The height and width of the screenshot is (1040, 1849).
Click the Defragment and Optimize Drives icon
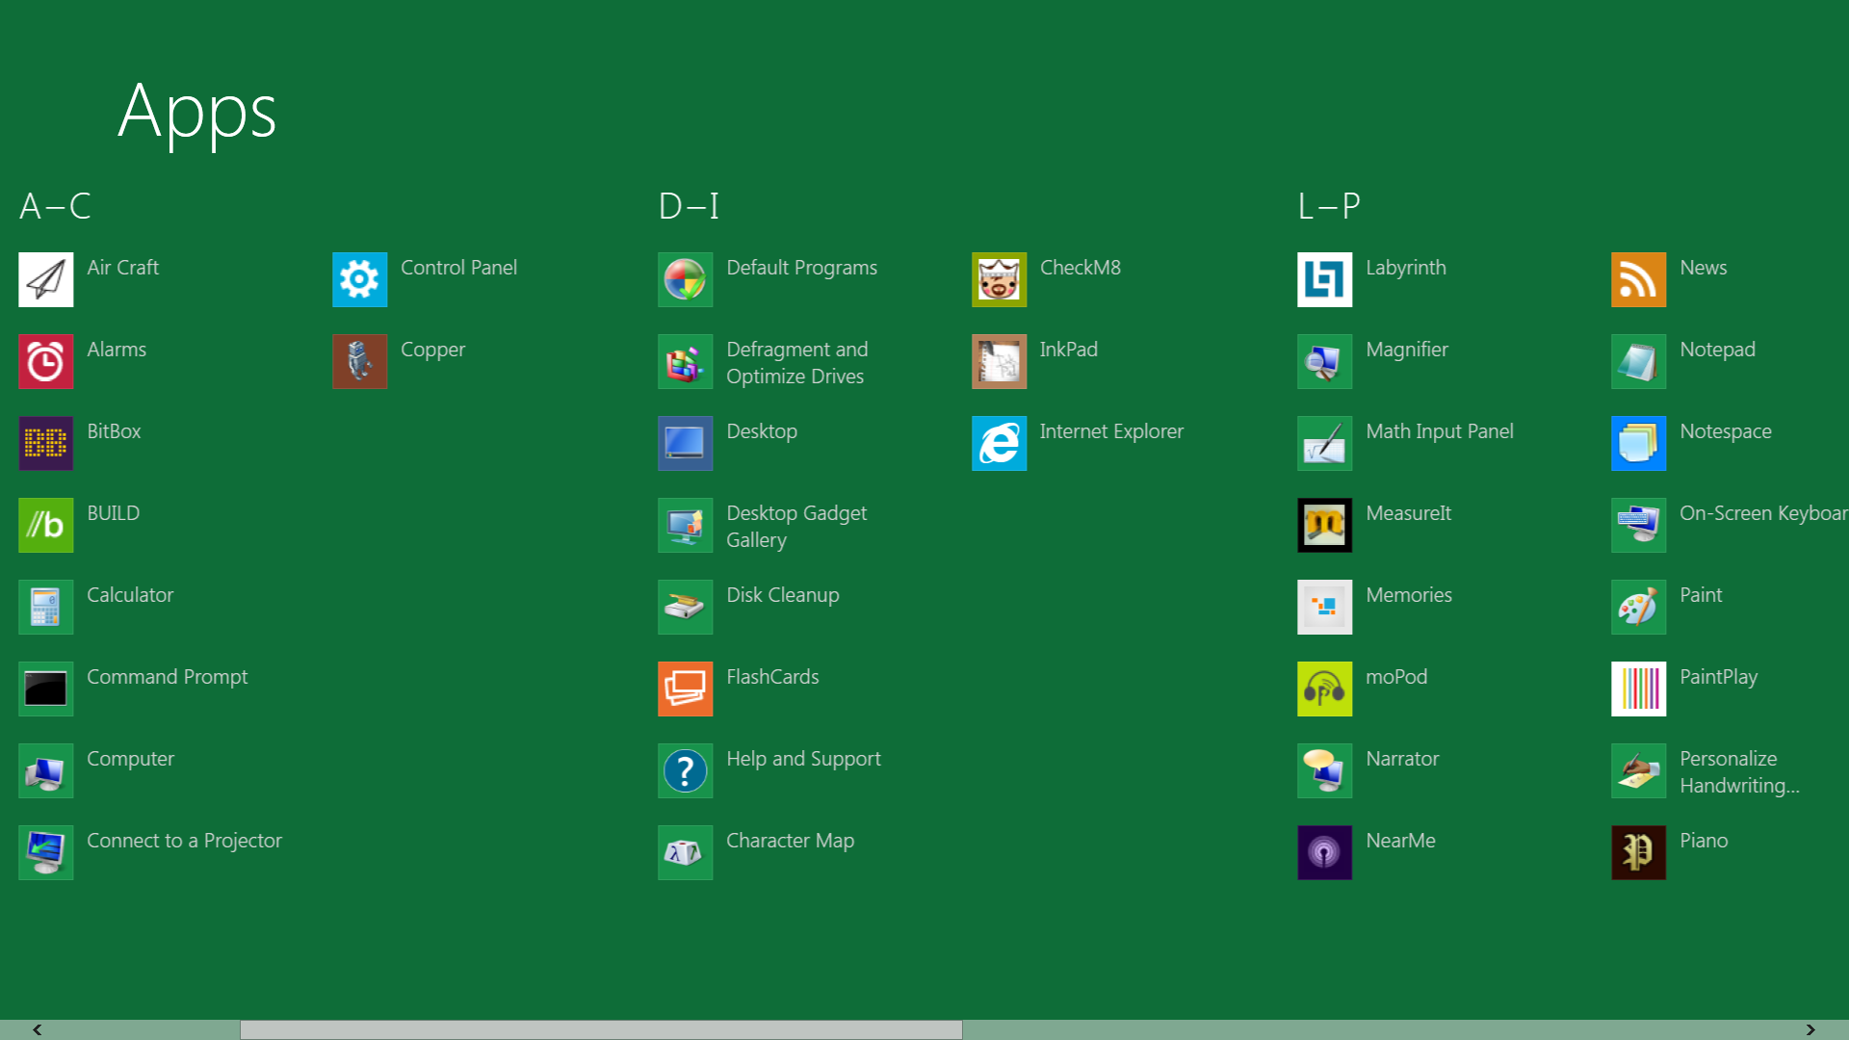pos(686,361)
